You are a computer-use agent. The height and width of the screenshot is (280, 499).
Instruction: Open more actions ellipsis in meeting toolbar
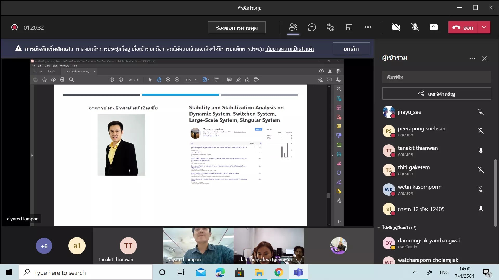[368, 27]
